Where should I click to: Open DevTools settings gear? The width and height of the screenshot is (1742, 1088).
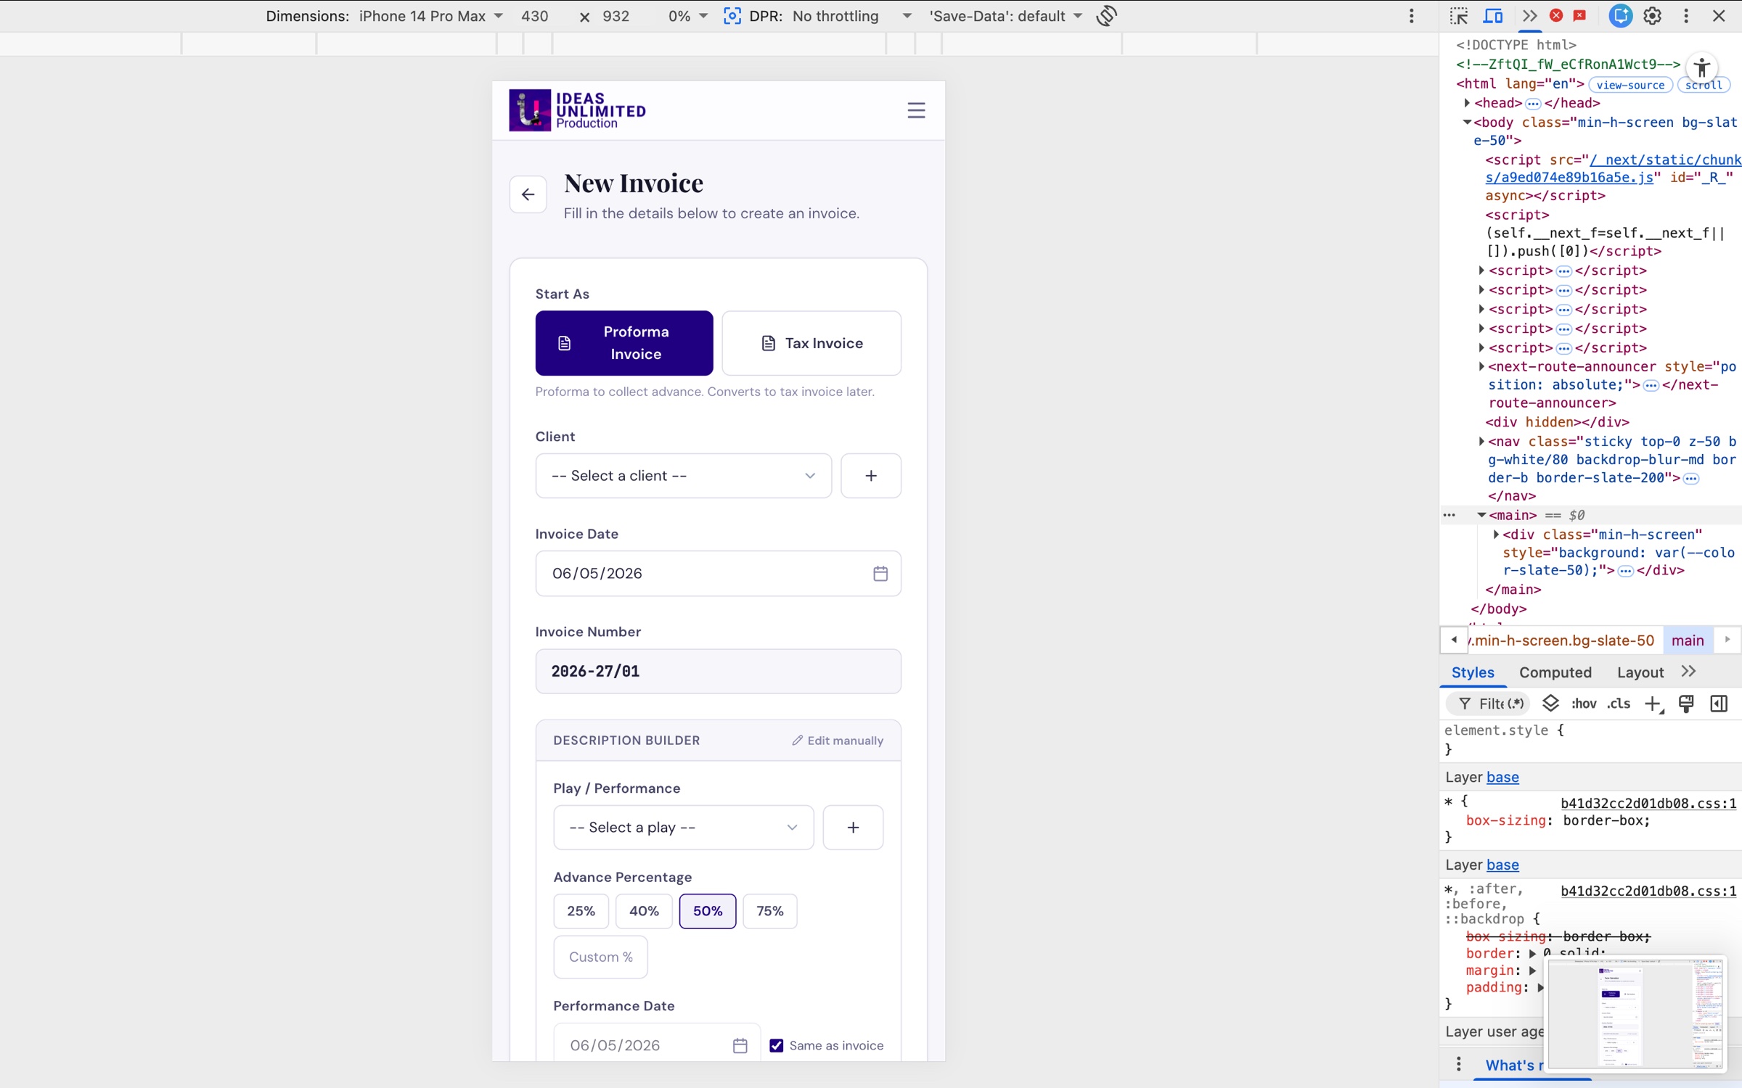tap(1653, 16)
